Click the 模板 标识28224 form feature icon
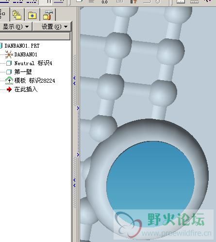Screen dimensions: 216x242 coord(9,81)
